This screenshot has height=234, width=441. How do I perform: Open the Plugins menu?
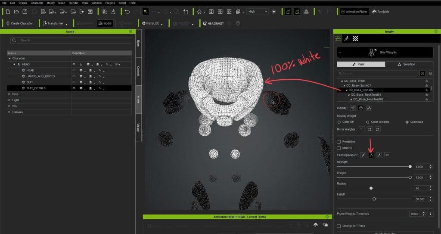109,3
